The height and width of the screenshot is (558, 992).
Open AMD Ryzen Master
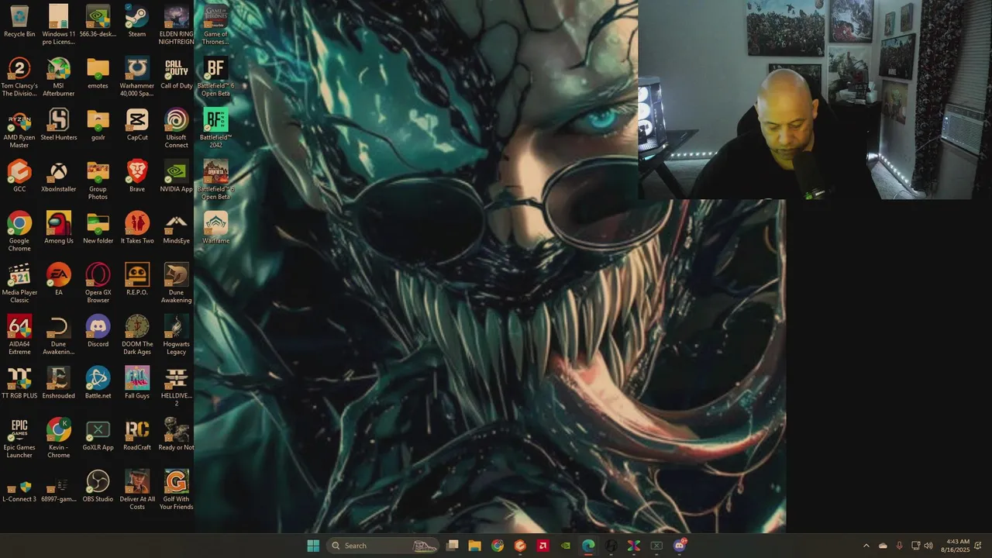(19, 129)
